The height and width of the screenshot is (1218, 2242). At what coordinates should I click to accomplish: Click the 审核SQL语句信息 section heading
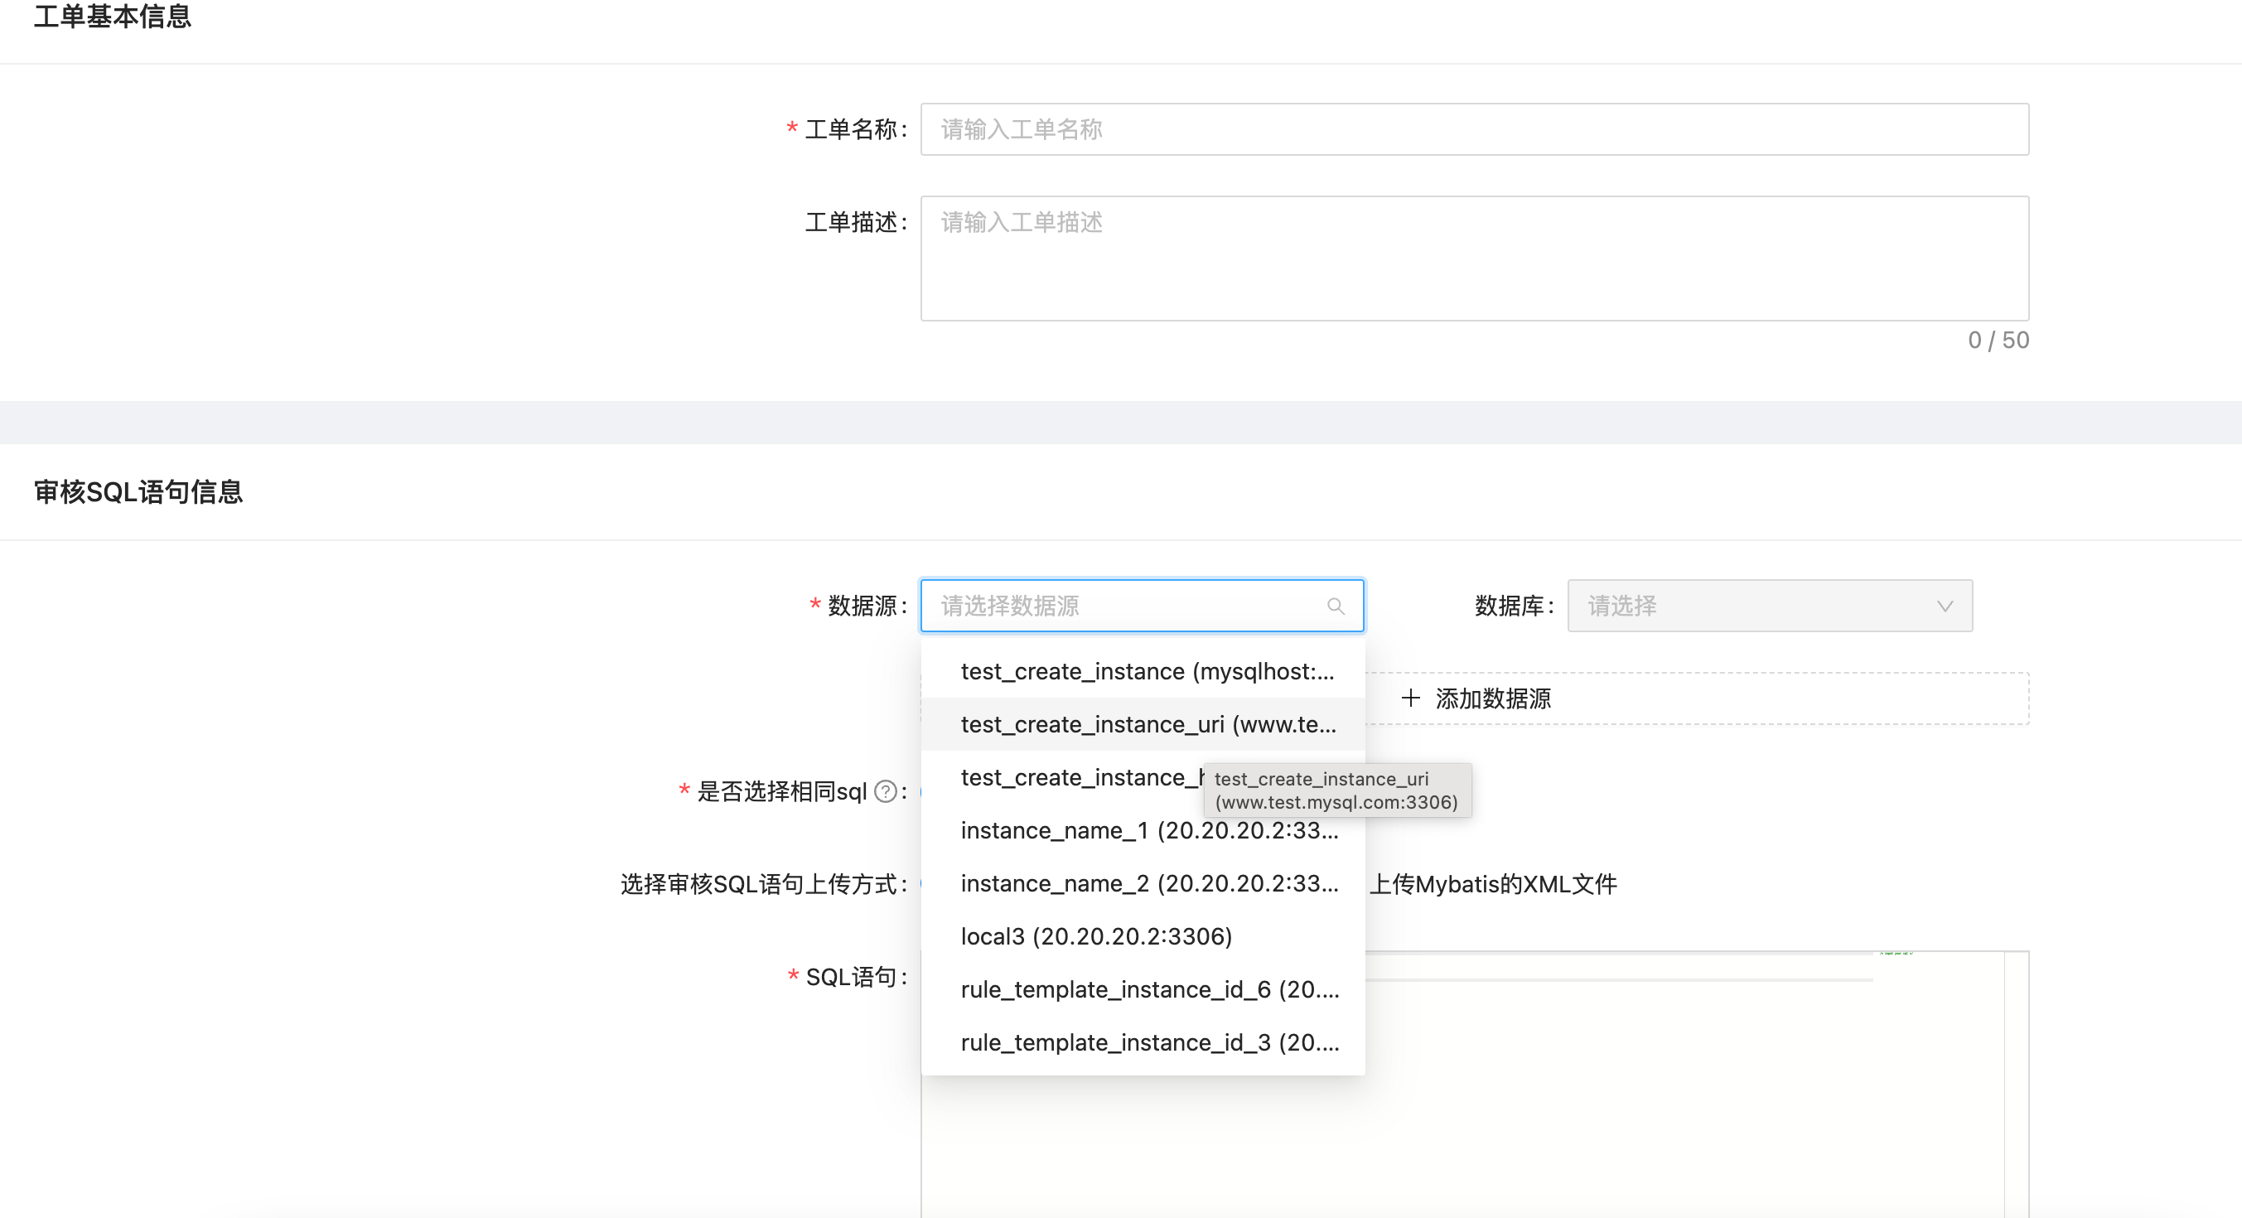click(x=138, y=492)
